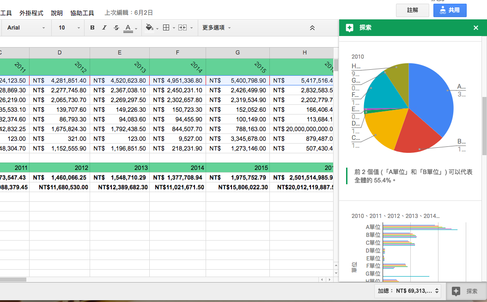
Task: Close the 探索 side panel
Action: 476,28
